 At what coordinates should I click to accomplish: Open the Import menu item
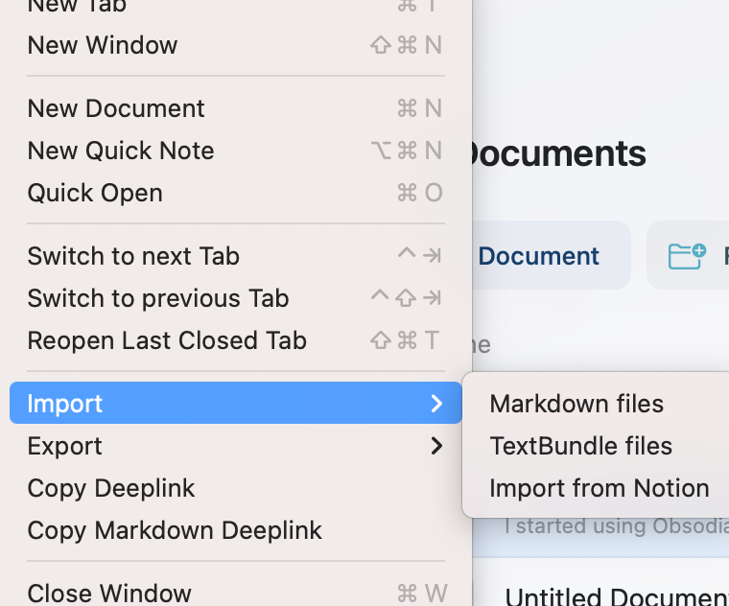(x=65, y=404)
